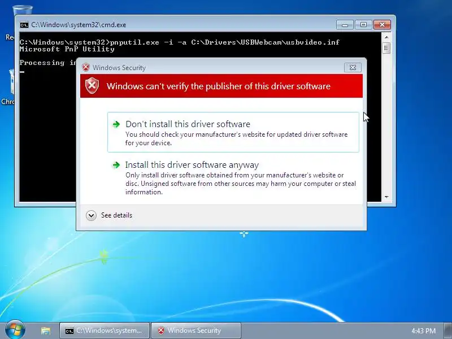Select Install this driver software anyway

pos(233,178)
